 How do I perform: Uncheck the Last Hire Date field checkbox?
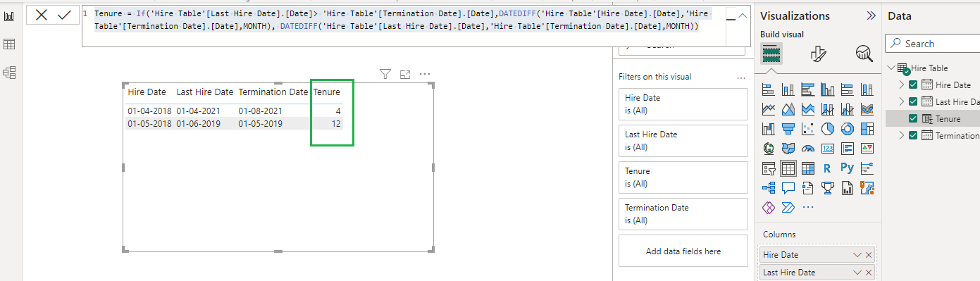tap(913, 101)
